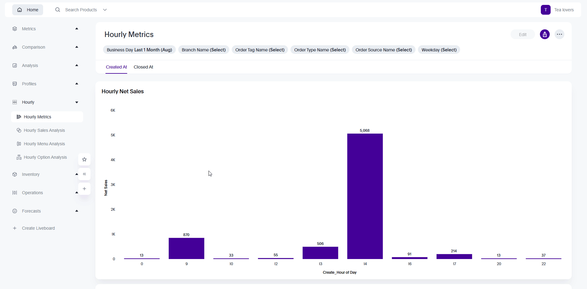Click the Tea lovers profile avatar

(545, 10)
